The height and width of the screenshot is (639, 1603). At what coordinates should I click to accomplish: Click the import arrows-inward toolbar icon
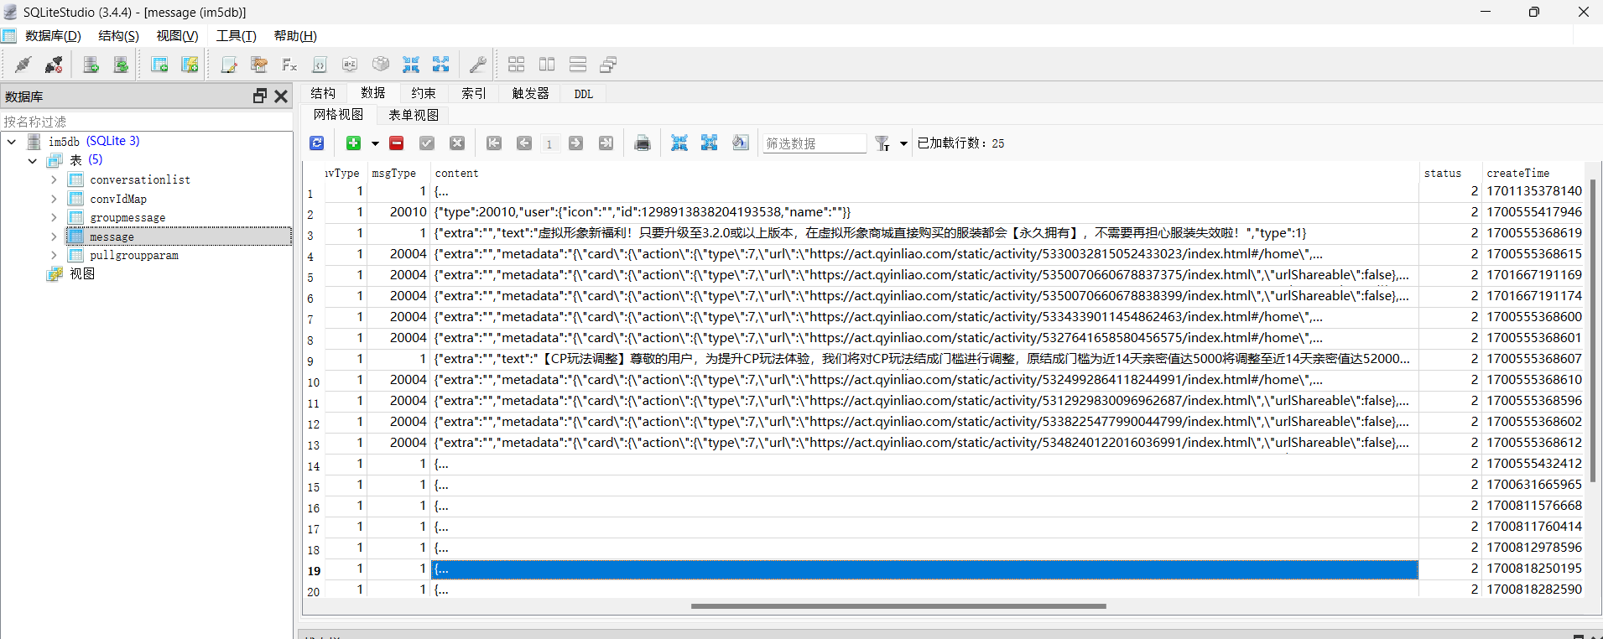(x=411, y=65)
